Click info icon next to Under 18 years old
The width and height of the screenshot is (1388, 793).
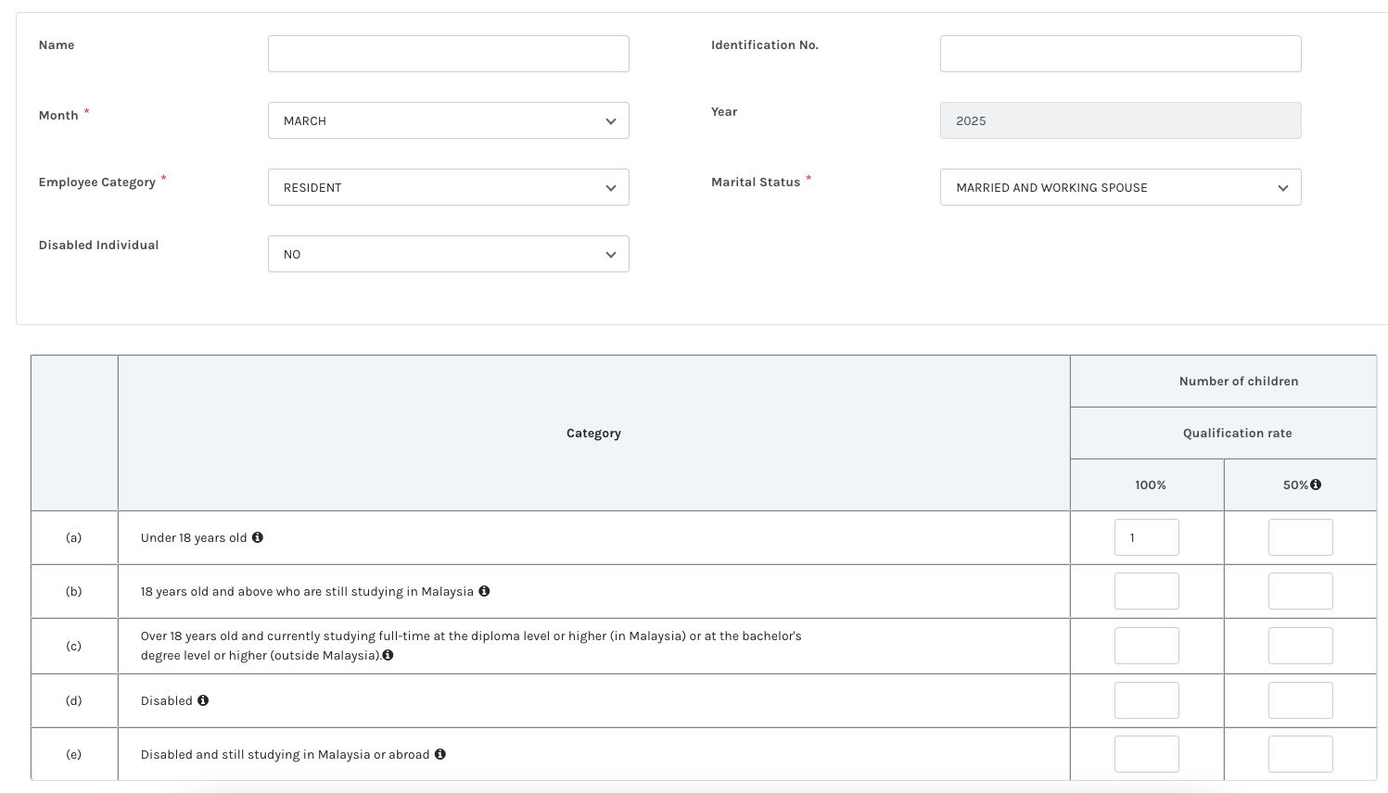coord(258,537)
